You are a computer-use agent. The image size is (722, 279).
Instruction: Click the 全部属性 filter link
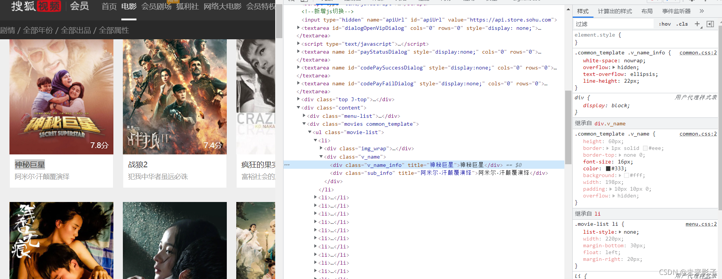coord(114,30)
